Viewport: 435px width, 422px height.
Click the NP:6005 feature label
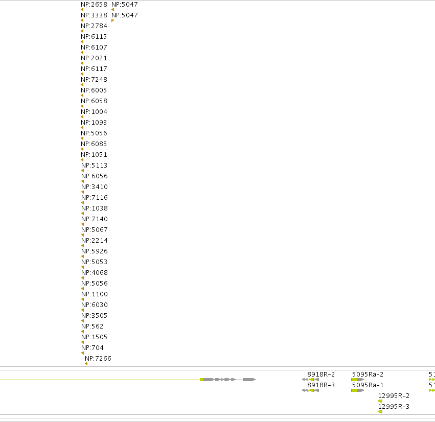pyautogui.click(x=94, y=90)
